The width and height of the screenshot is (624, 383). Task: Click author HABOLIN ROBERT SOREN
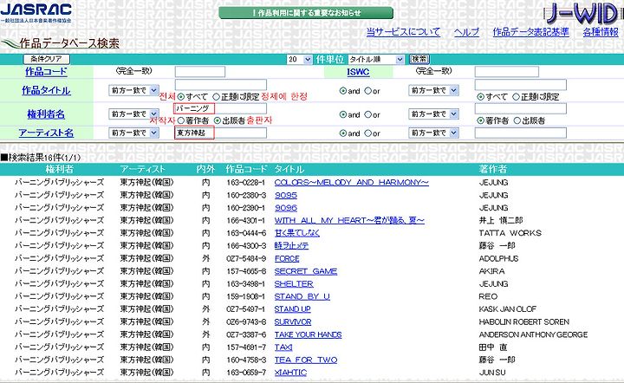(x=524, y=321)
